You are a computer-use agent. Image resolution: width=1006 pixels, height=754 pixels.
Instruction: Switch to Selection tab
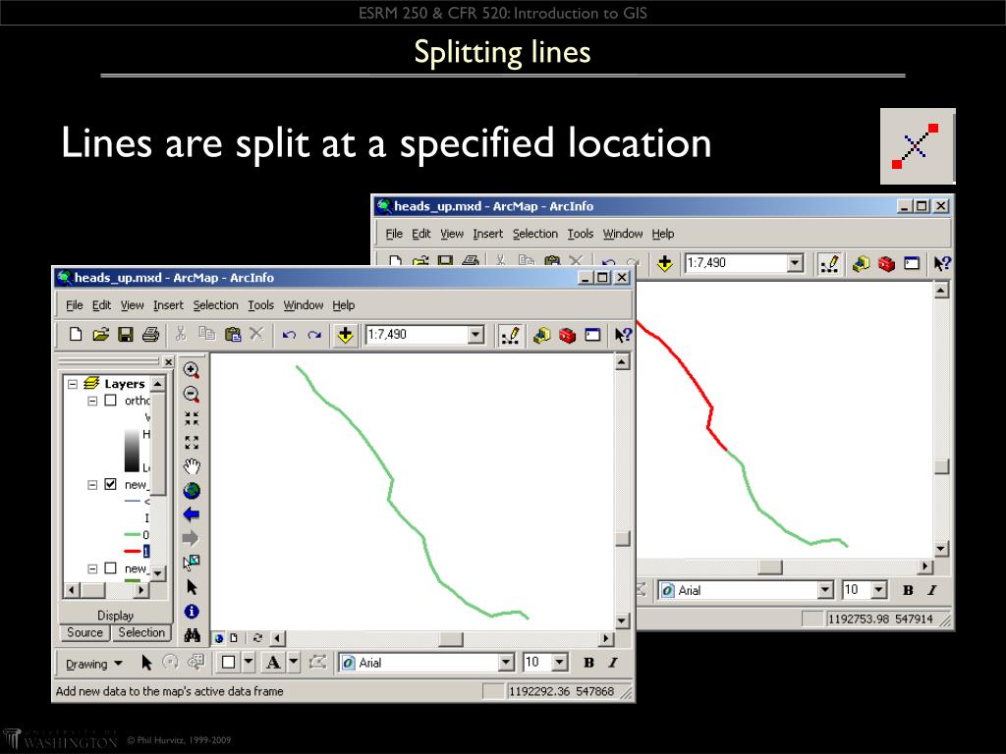click(141, 633)
